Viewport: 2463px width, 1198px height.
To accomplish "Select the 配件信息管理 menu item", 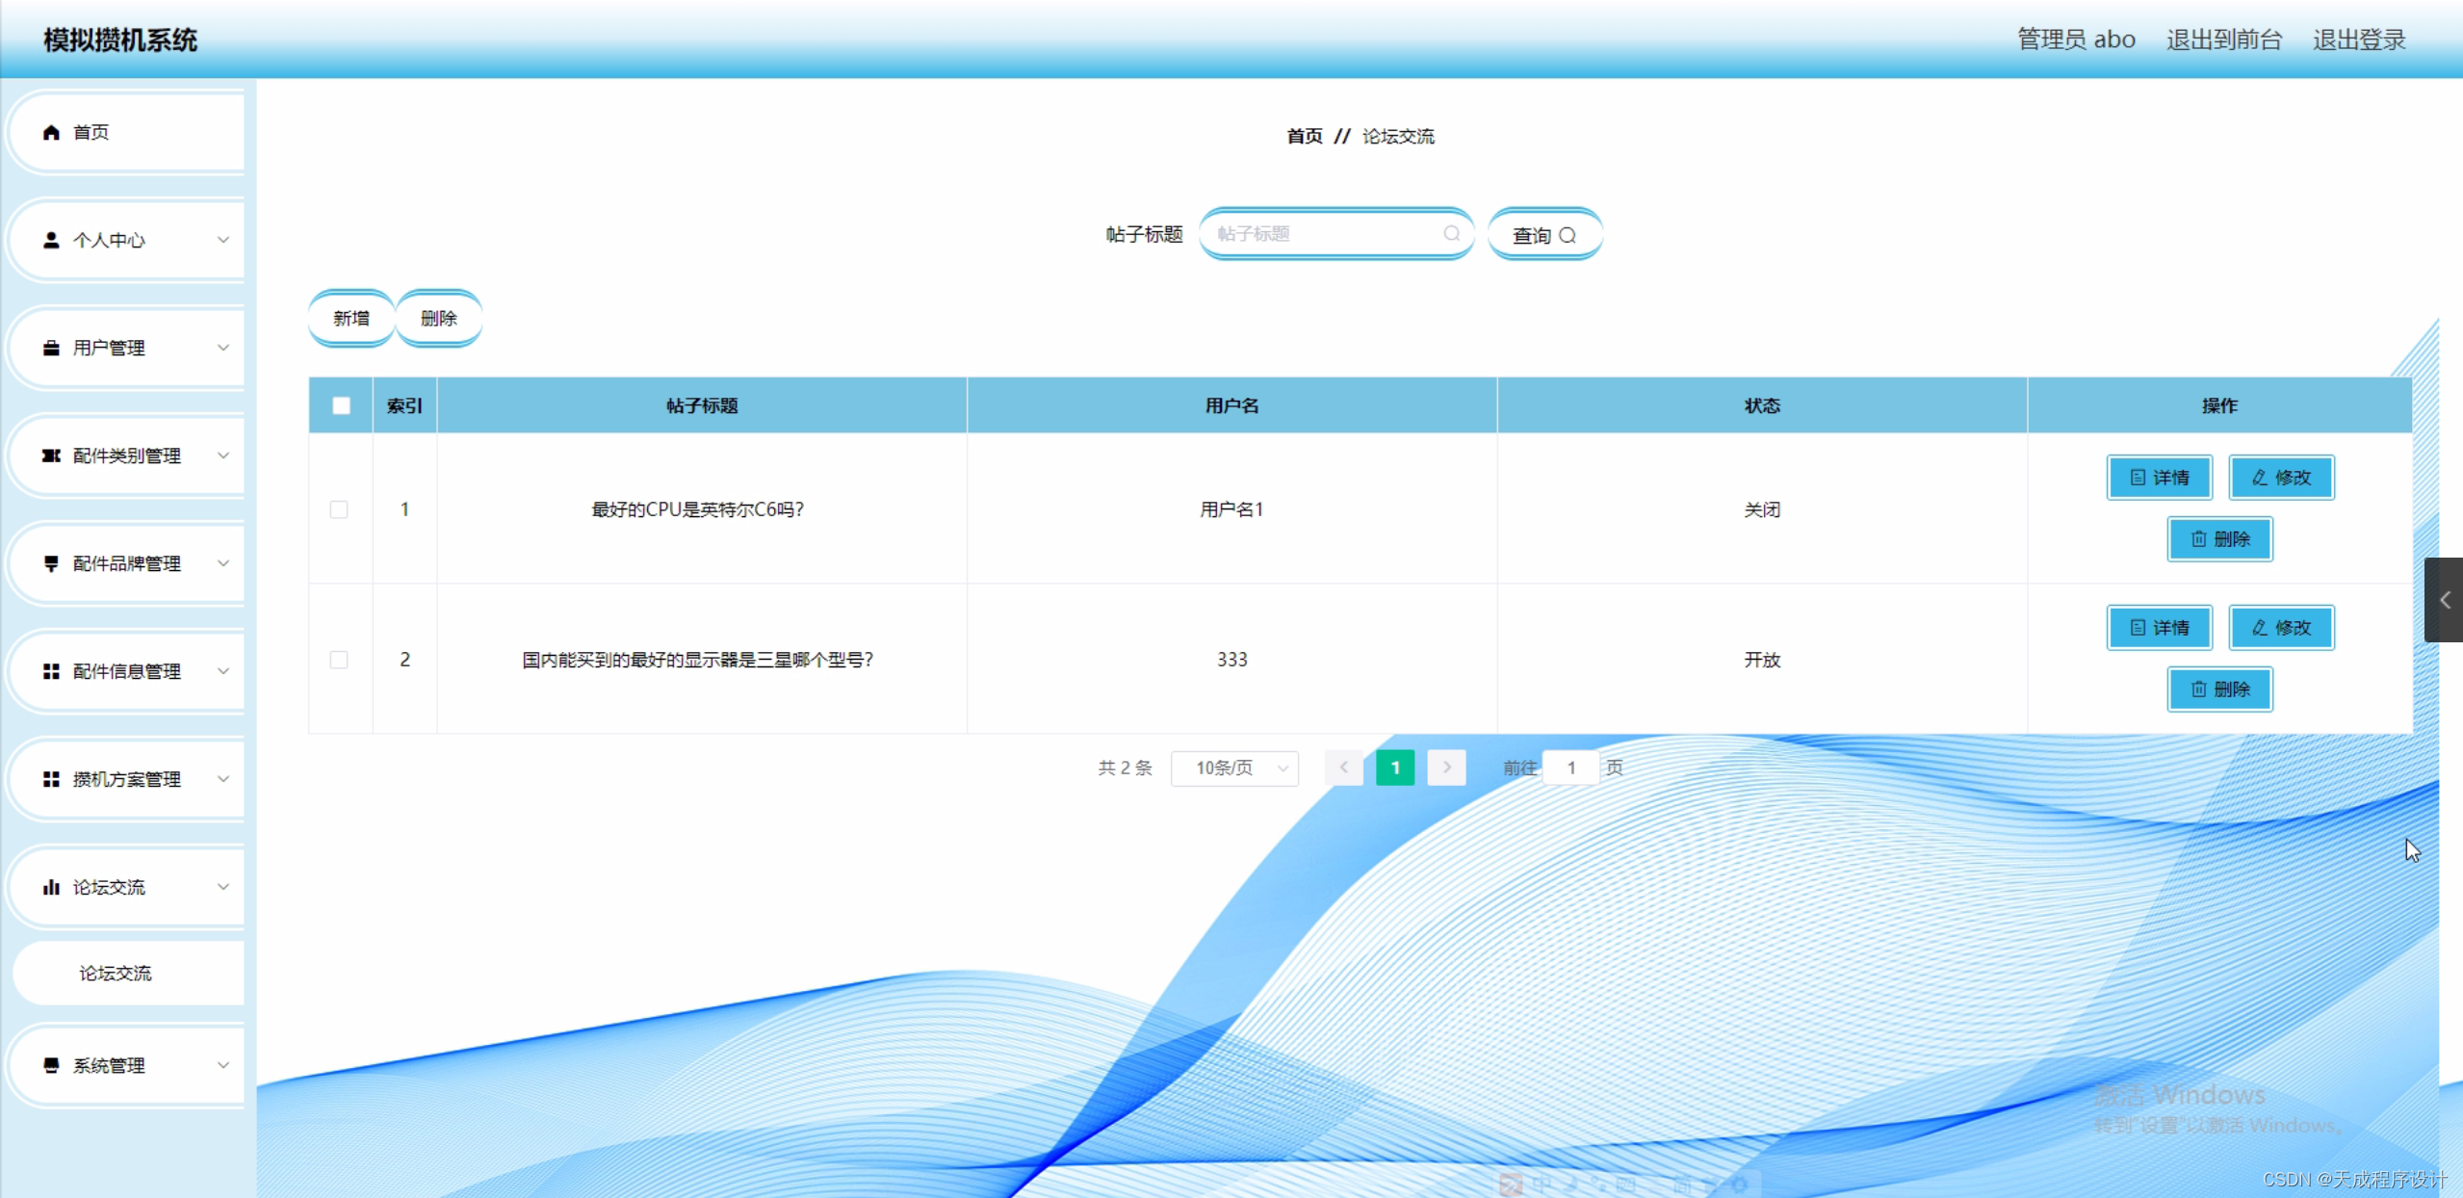I will pos(126,672).
